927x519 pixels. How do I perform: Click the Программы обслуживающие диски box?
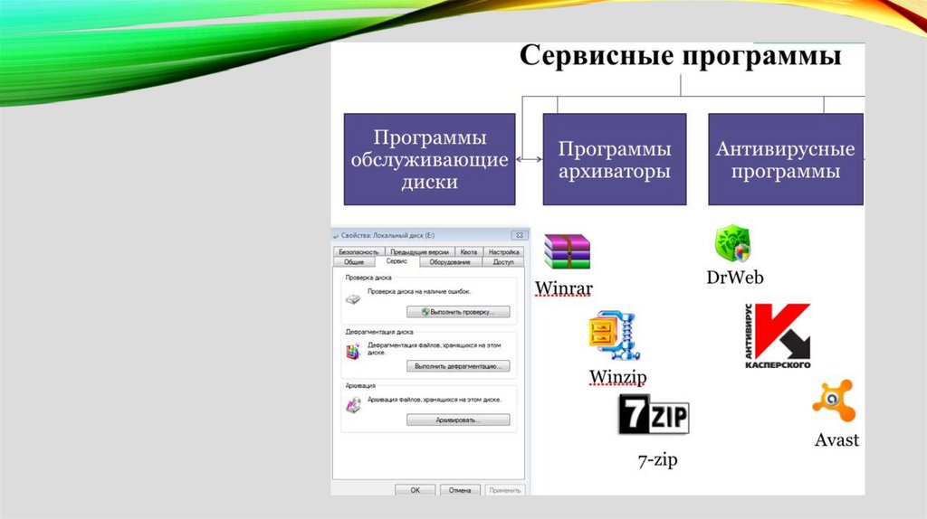click(429, 159)
